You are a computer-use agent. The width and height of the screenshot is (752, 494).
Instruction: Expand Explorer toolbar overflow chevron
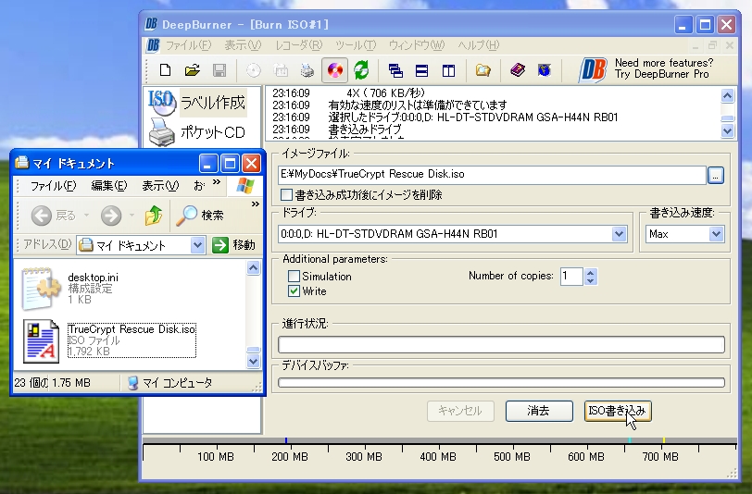pyautogui.click(x=256, y=204)
